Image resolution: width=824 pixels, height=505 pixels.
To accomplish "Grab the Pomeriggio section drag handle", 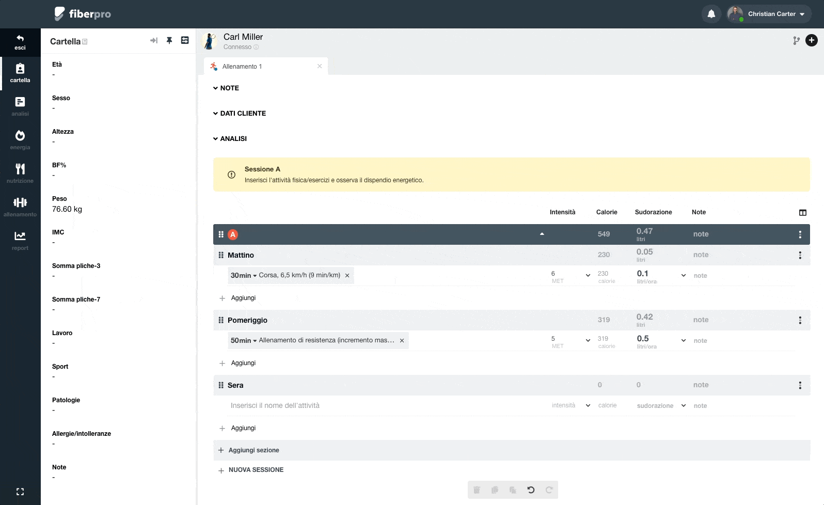I will pyautogui.click(x=221, y=320).
